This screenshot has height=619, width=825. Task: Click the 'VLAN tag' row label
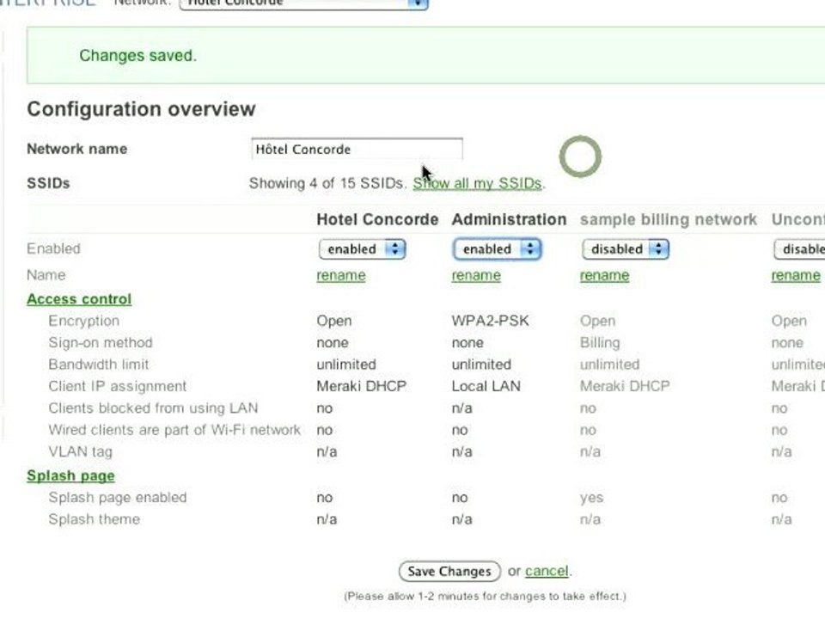tap(80, 451)
